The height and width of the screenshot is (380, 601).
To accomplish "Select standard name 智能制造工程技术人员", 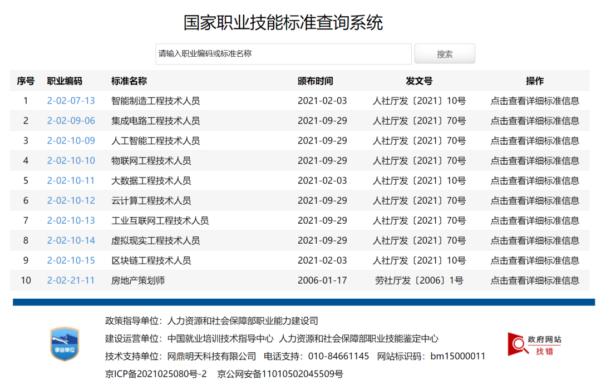I will click(x=156, y=101).
